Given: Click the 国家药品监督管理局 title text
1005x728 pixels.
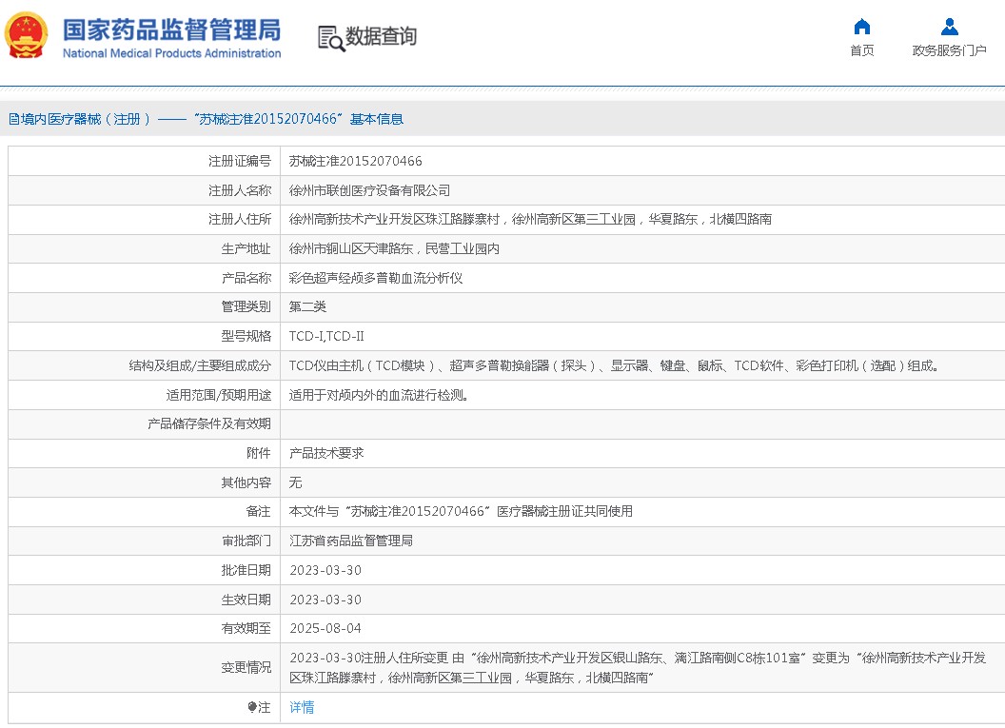Looking at the screenshot, I should point(171,29).
